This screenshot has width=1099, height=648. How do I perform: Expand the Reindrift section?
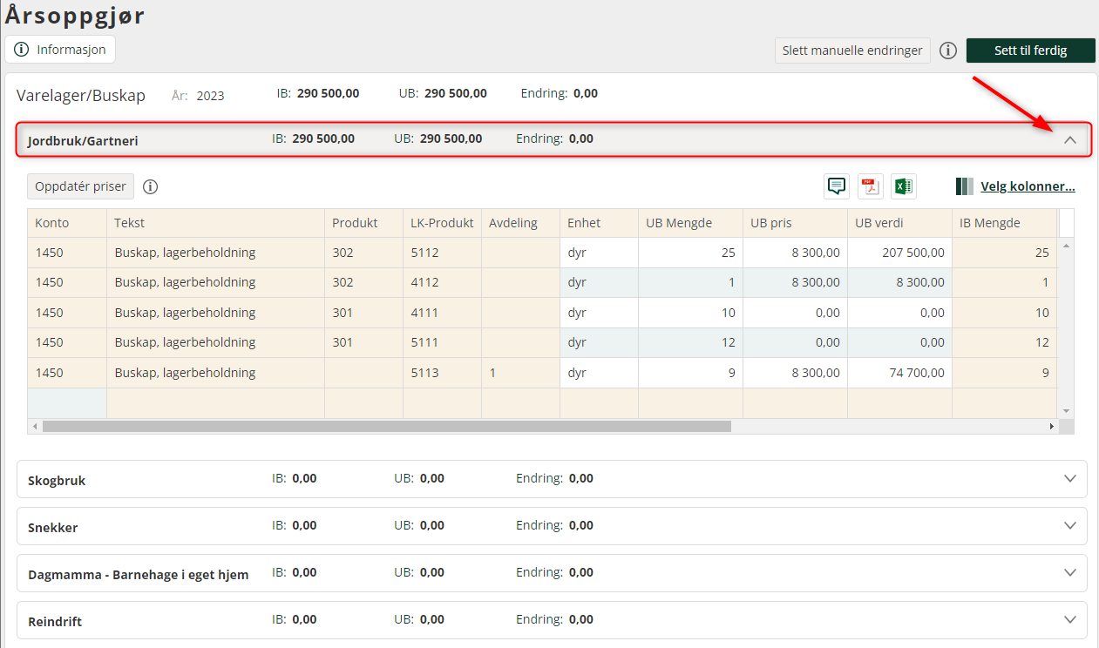click(1071, 619)
